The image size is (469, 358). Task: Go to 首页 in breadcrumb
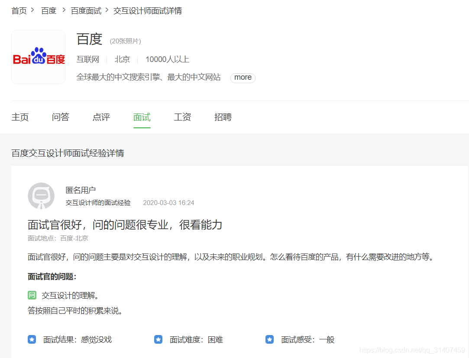[19, 11]
